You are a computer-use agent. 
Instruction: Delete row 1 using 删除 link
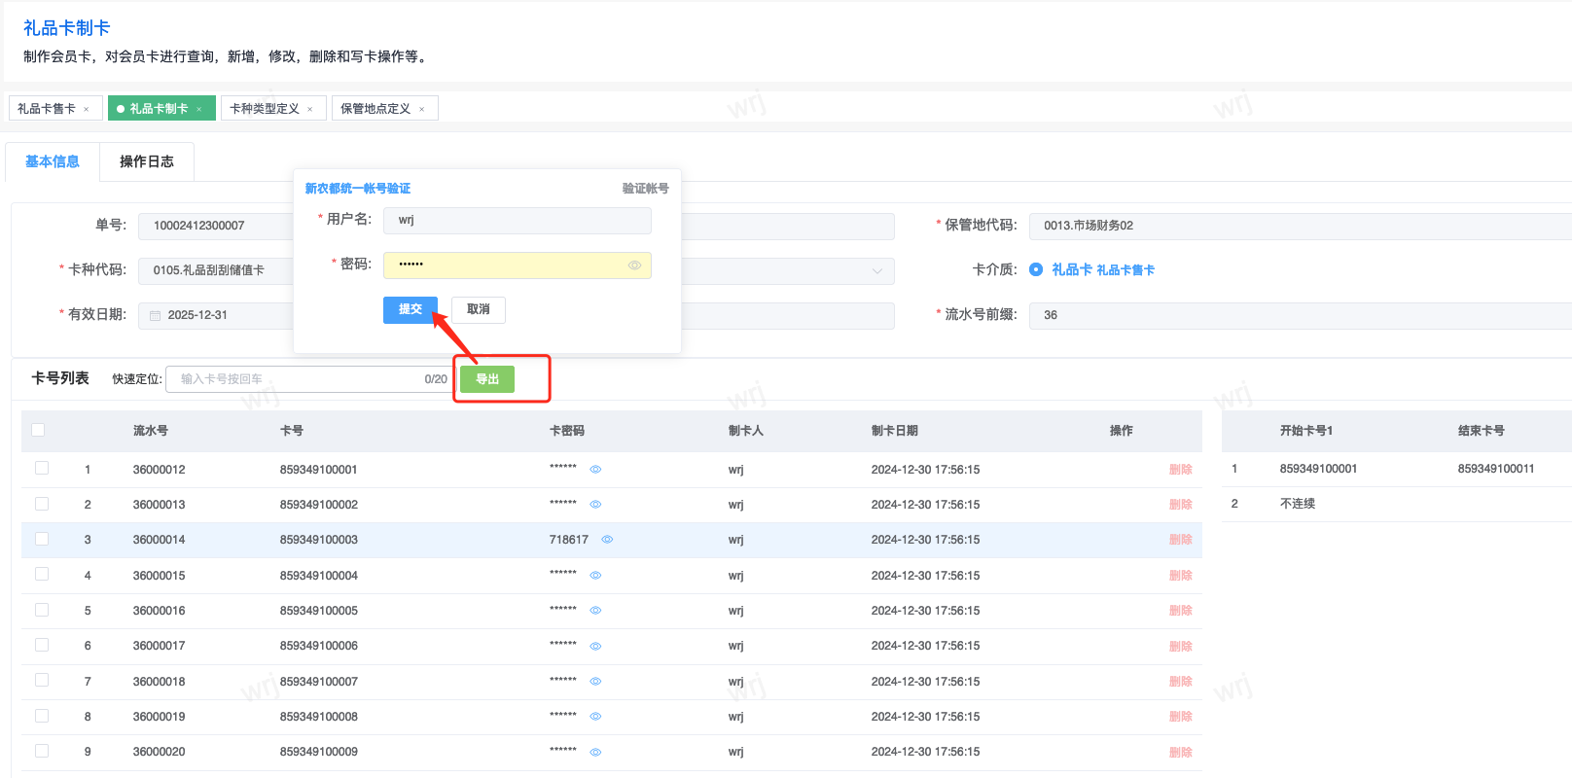1180,470
